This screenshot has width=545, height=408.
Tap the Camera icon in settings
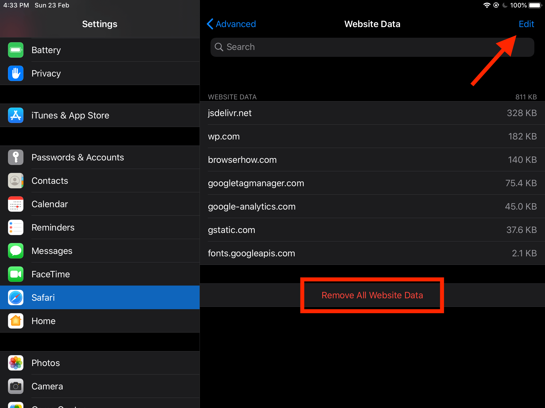click(x=15, y=385)
